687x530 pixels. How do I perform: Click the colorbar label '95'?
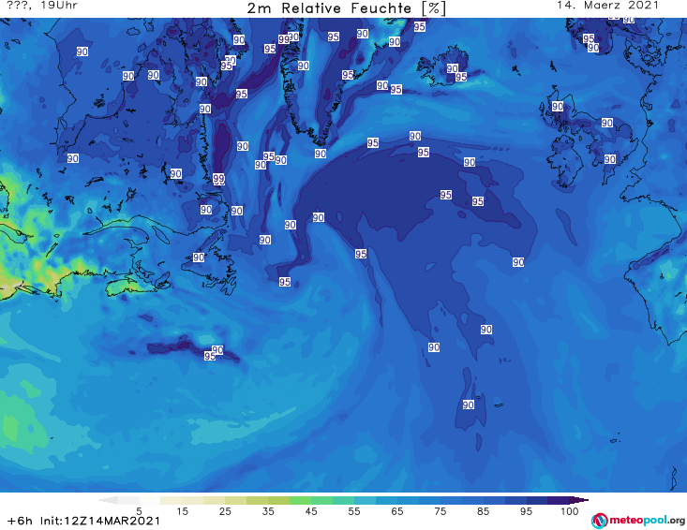(x=526, y=511)
